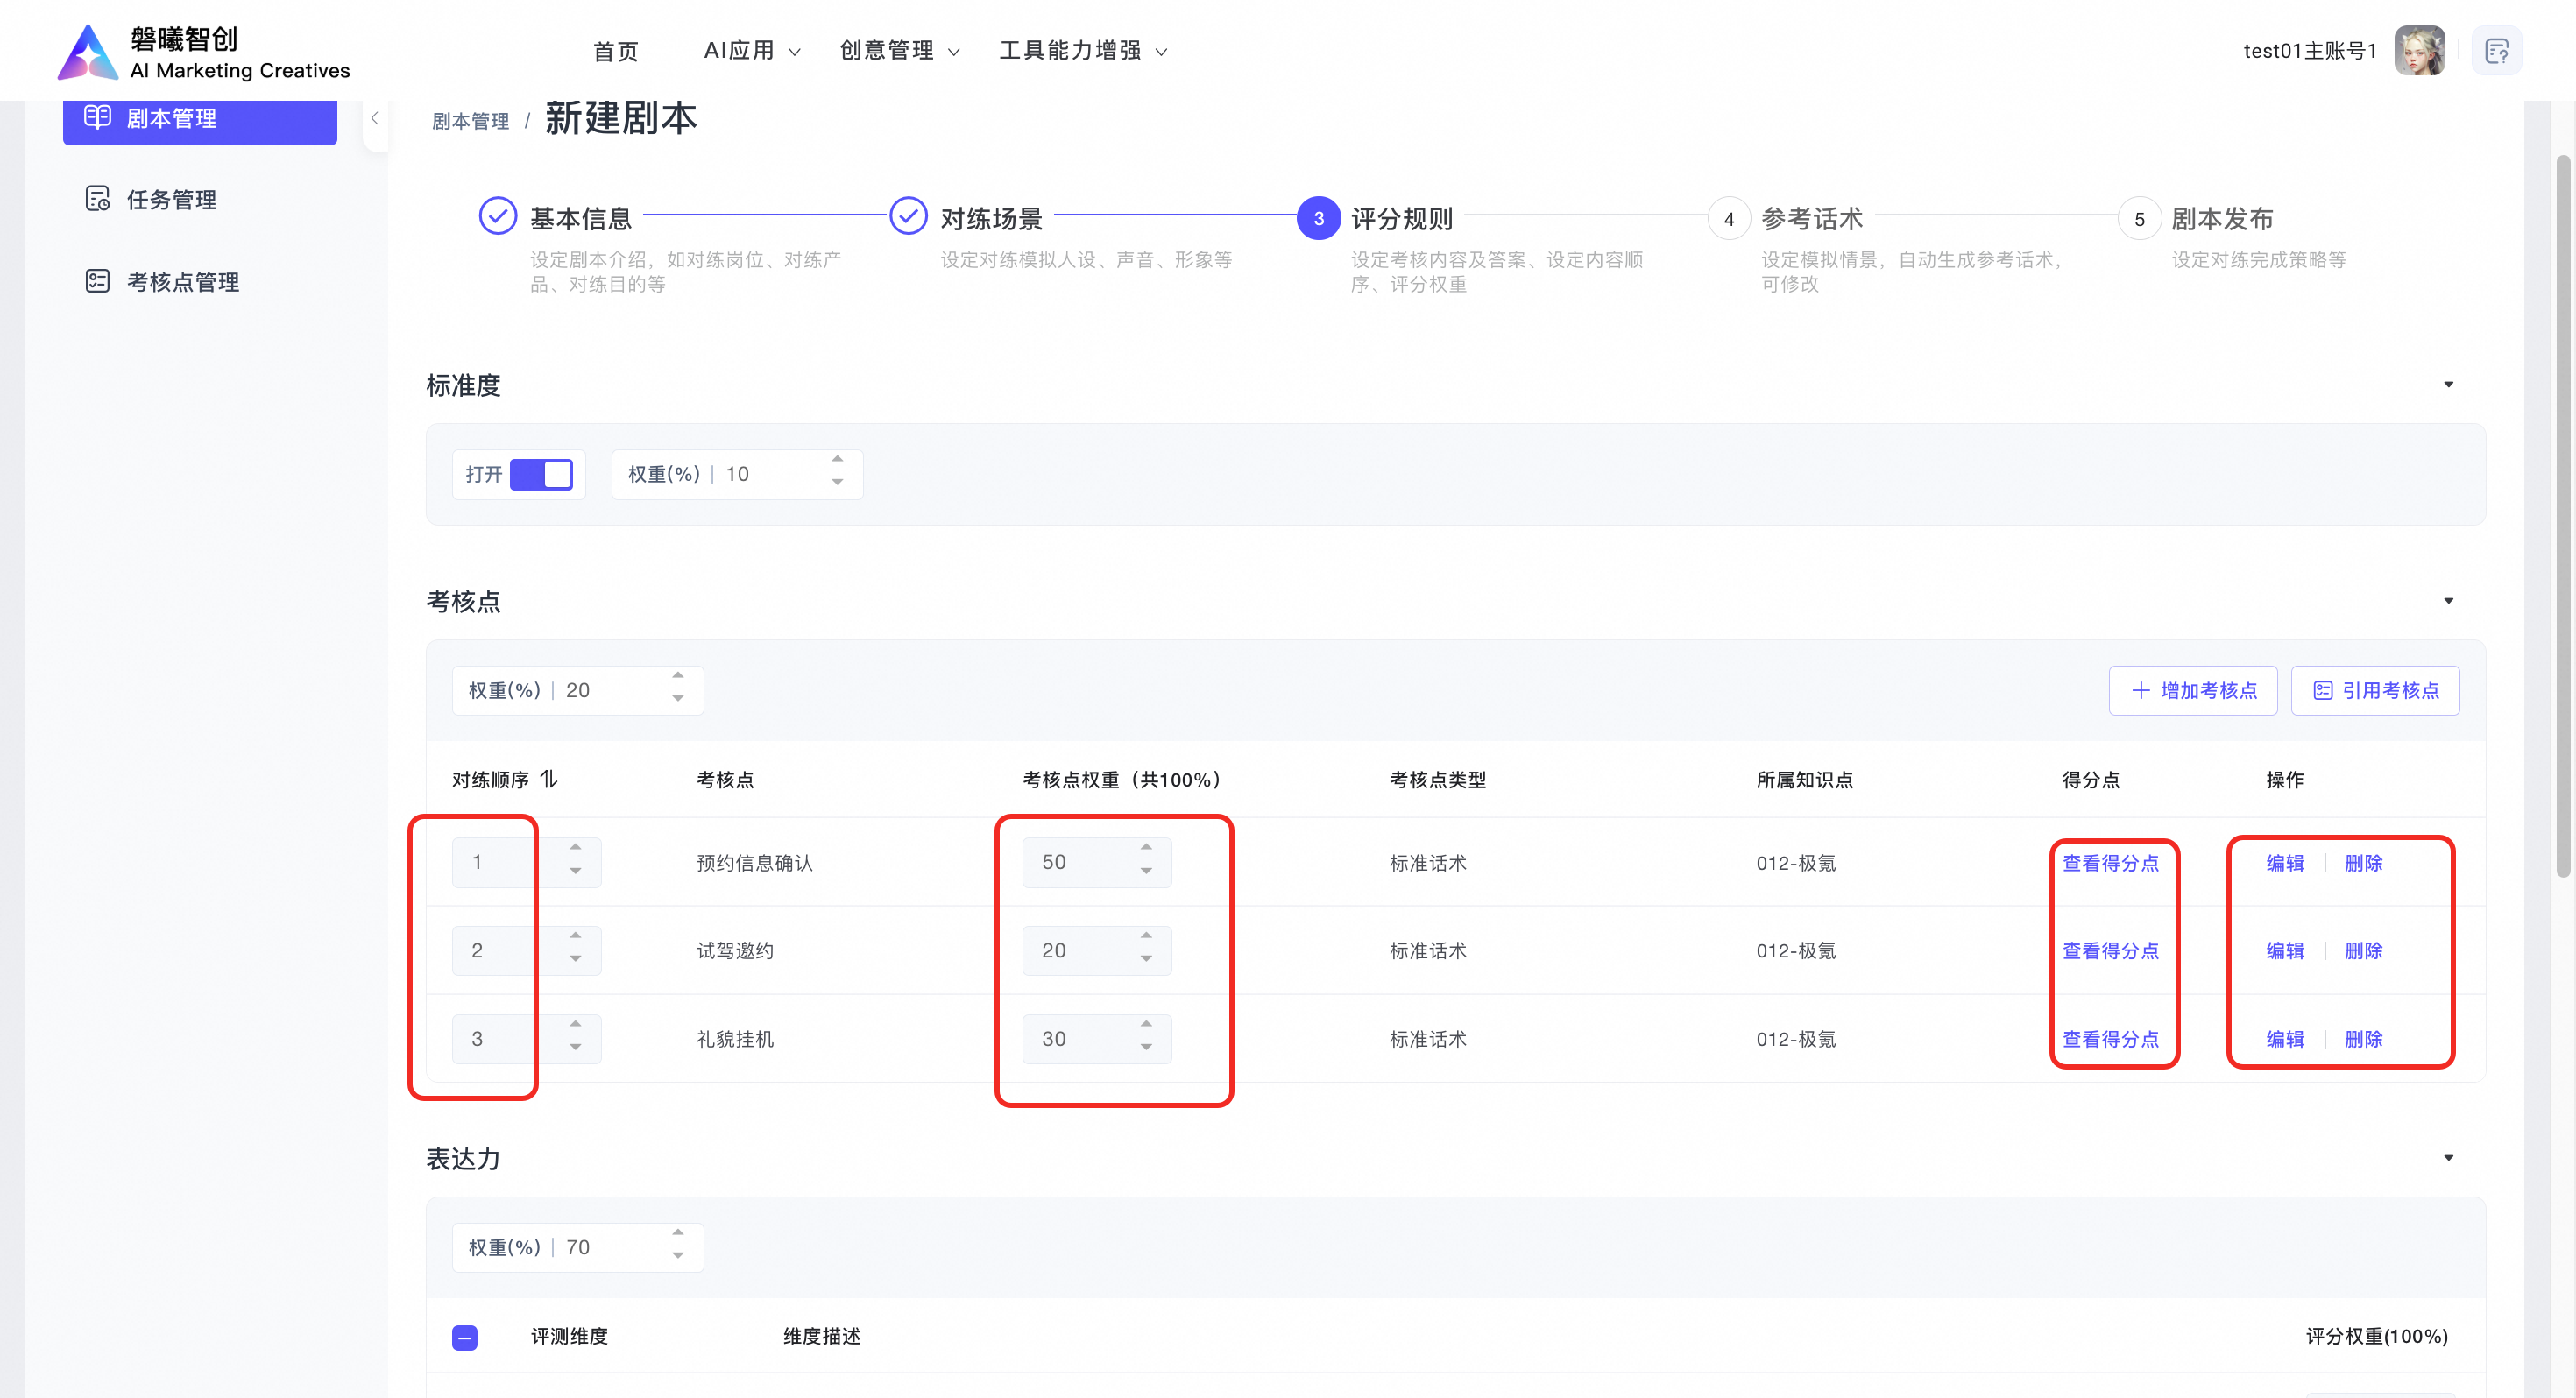Open 考核点管理 in the sidebar

pyautogui.click(x=200, y=282)
